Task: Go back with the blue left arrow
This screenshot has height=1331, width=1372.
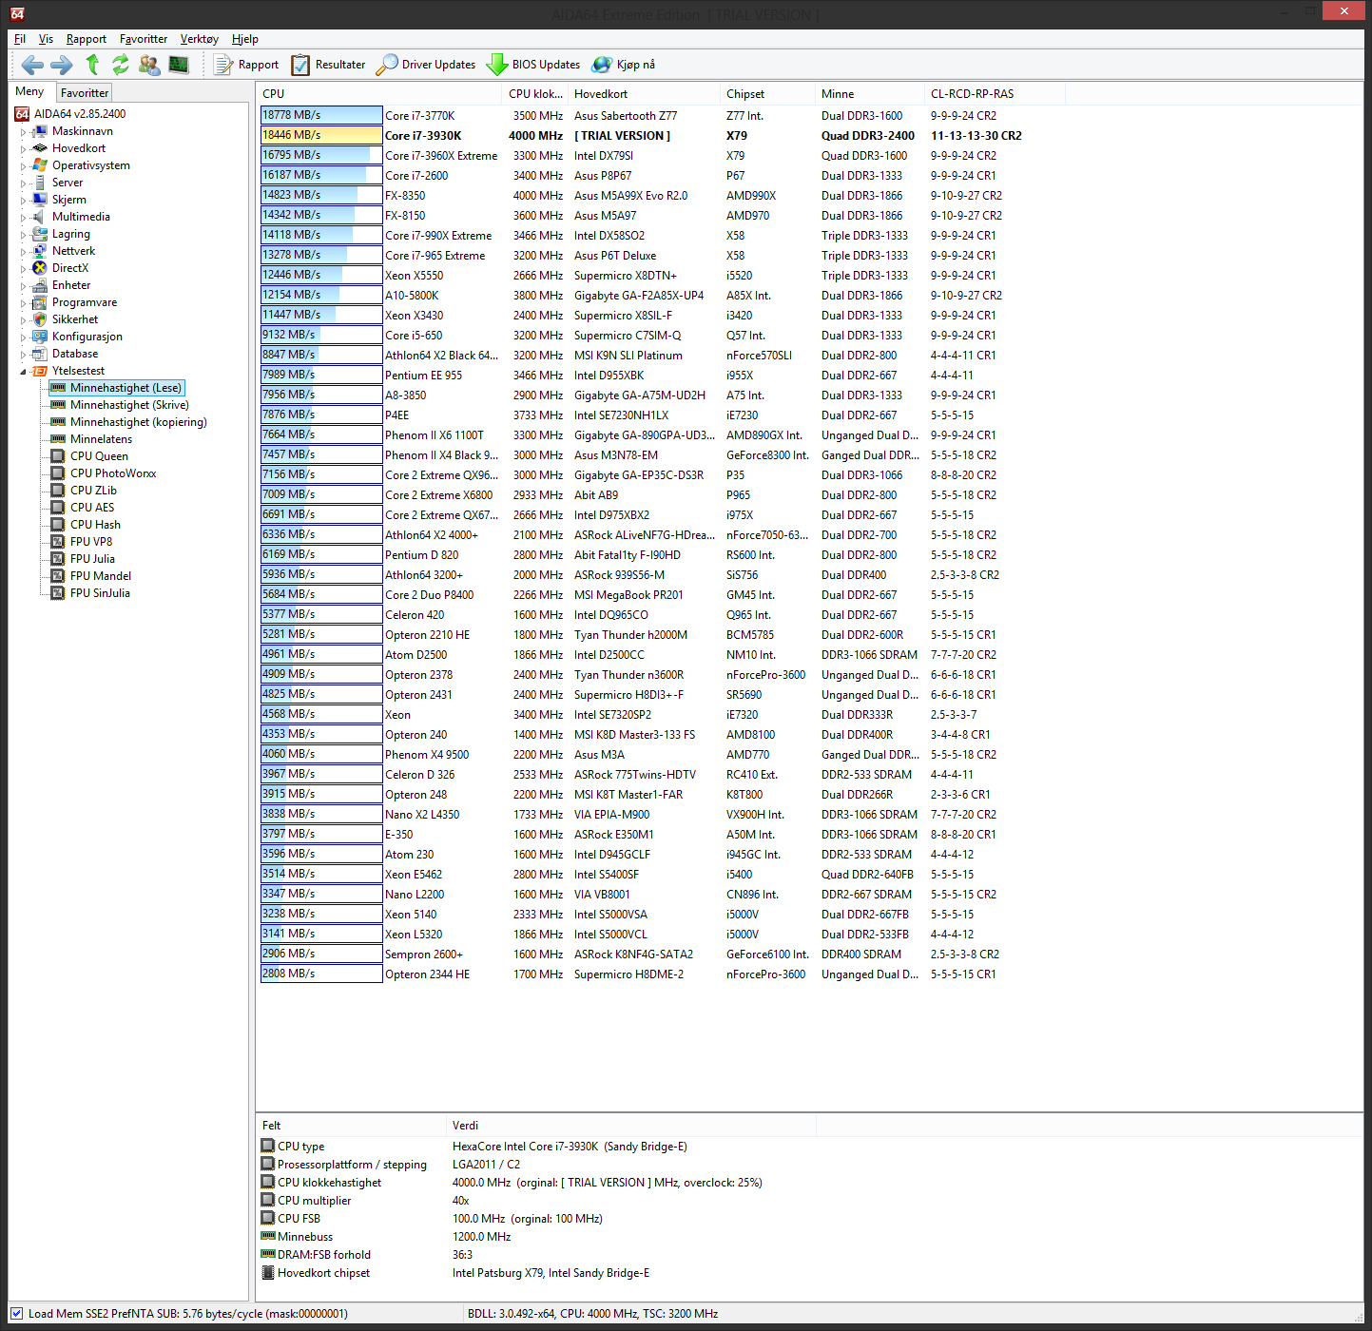Action: (32, 65)
